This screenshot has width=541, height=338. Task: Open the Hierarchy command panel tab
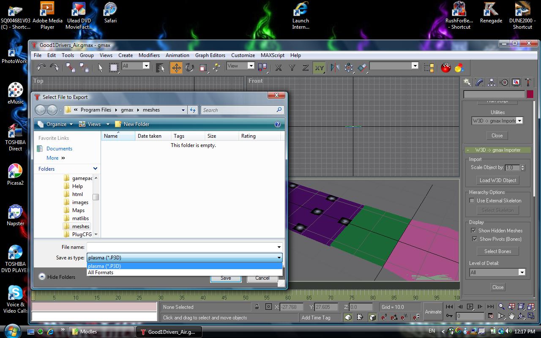click(491, 82)
